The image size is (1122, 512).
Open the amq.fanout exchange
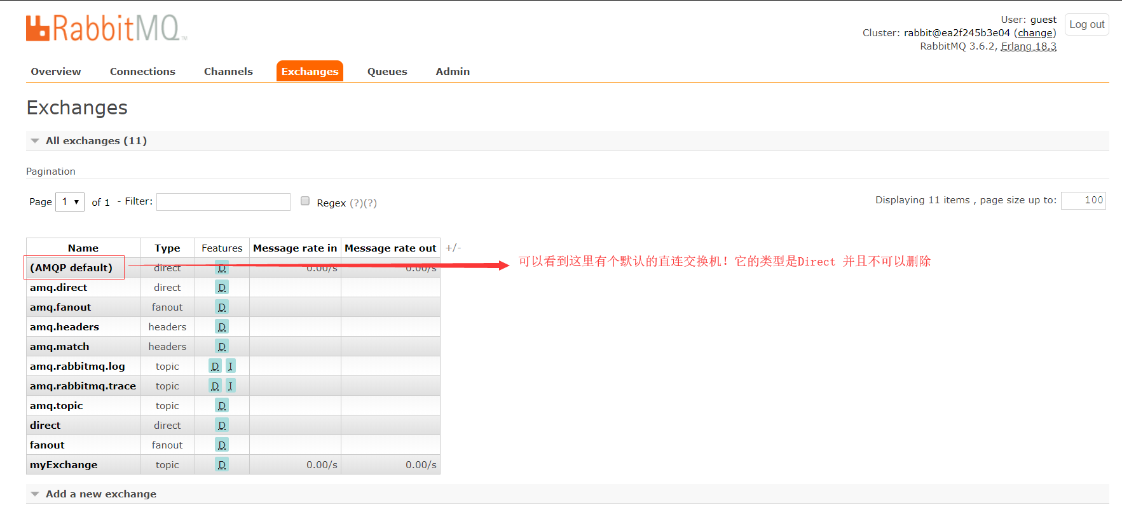pos(60,307)
